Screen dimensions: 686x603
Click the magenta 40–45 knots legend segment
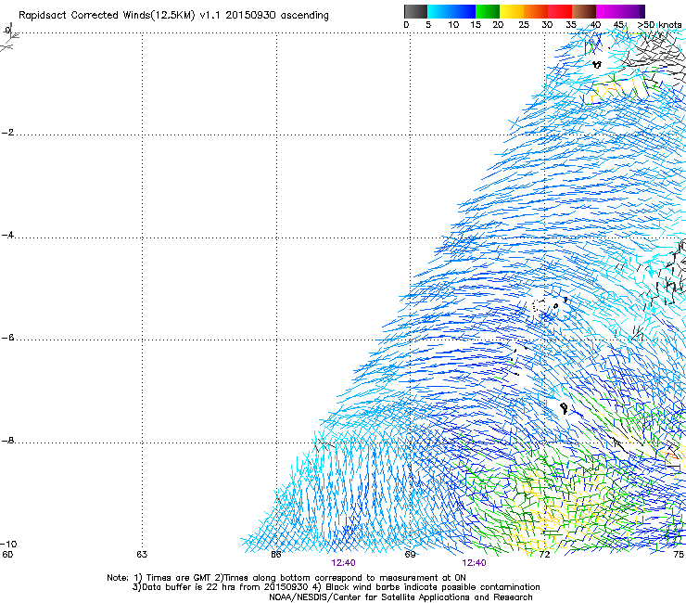tap(608, 11)
